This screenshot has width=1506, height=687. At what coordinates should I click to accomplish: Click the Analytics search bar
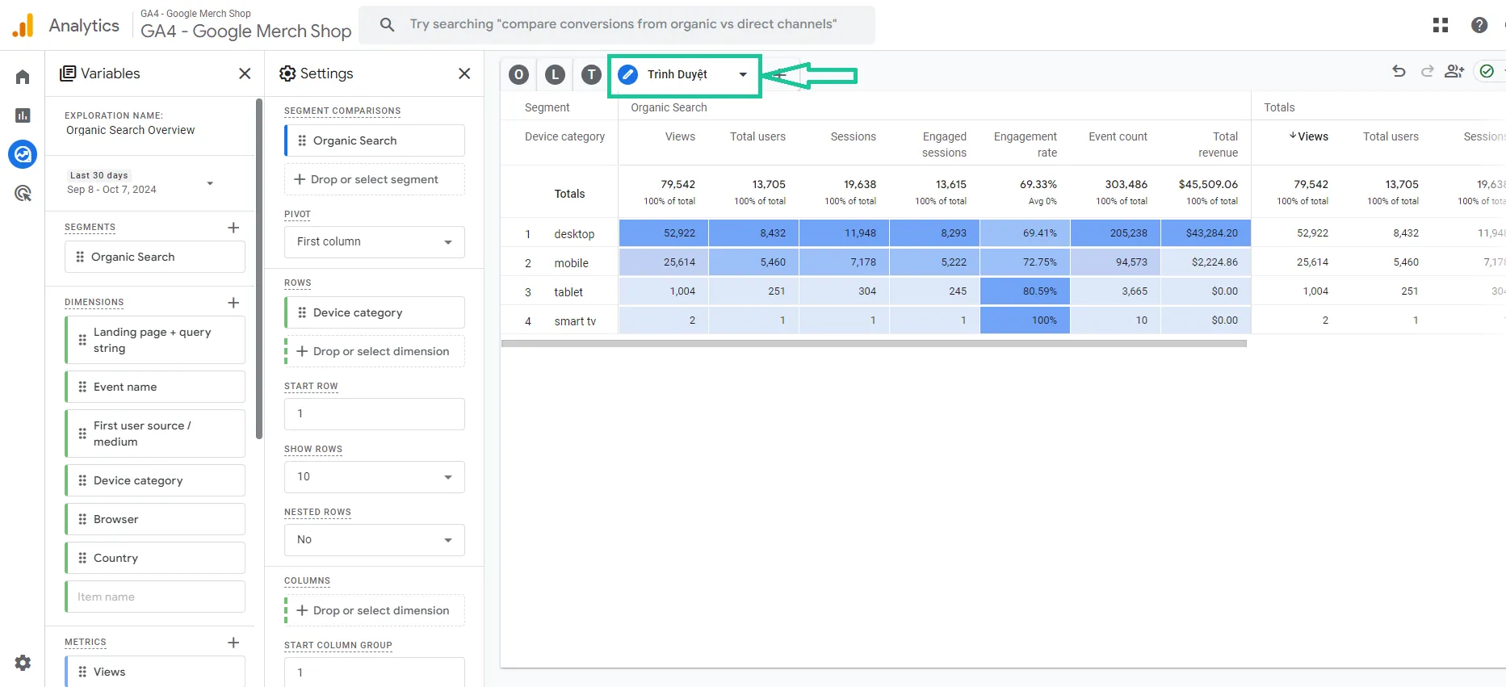click(617, 25)
